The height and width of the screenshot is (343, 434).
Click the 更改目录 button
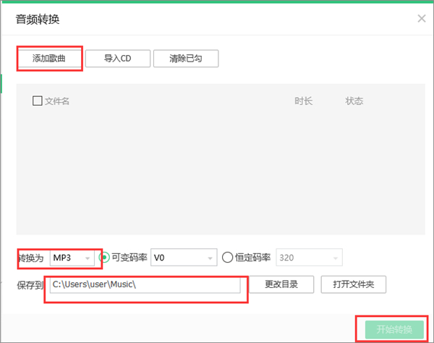pos(281,284)
